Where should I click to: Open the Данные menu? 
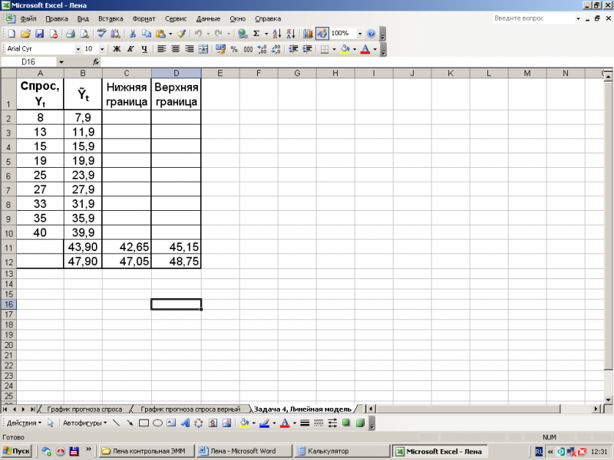208,18
